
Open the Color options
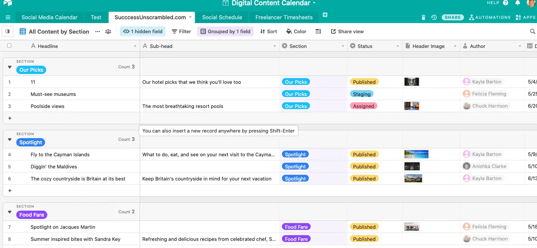[296, 32]
